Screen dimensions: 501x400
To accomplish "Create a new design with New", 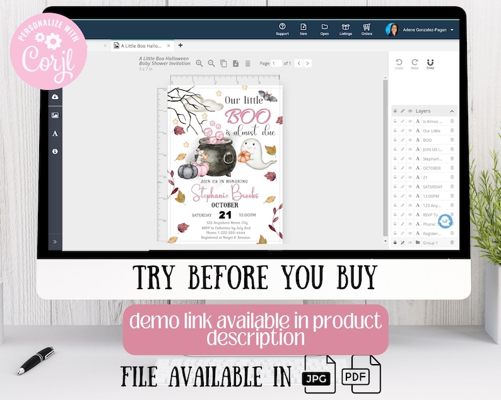I will pos(304,29).
